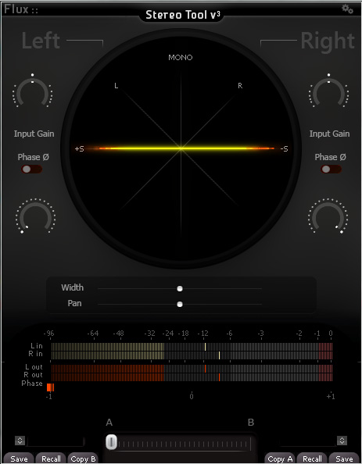Viewport: 362px width, 464px height.
Task: Click the Flux logo
Action: (21, 9)
